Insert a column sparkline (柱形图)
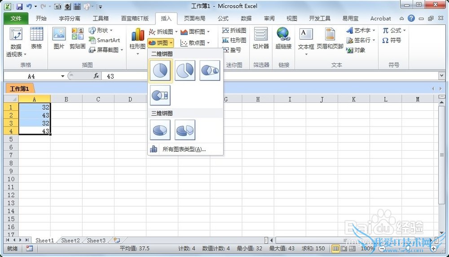Screen dimensions: 449x257 (234, 40)
